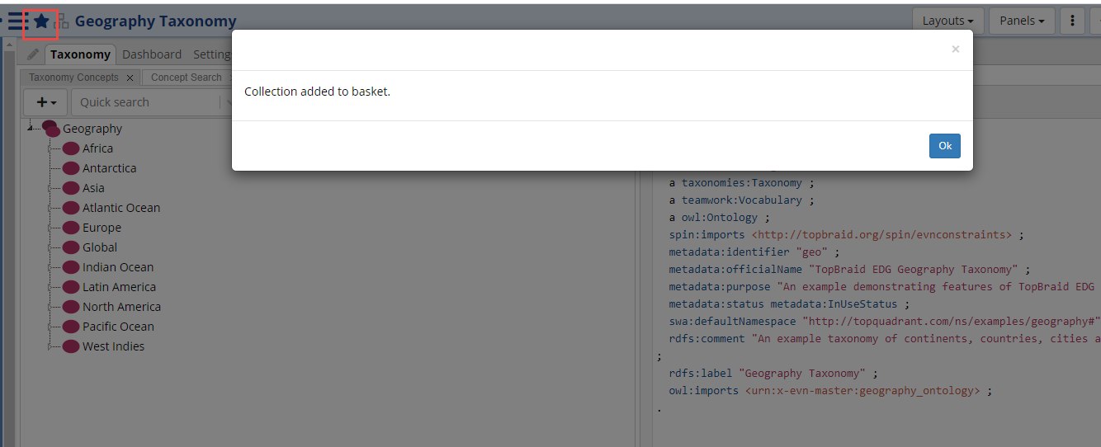Collapse the Geography root tree node
Image resolution: width=1101 pixels, height=447 pixels.
pyautogui.click(x=30, y=129)
